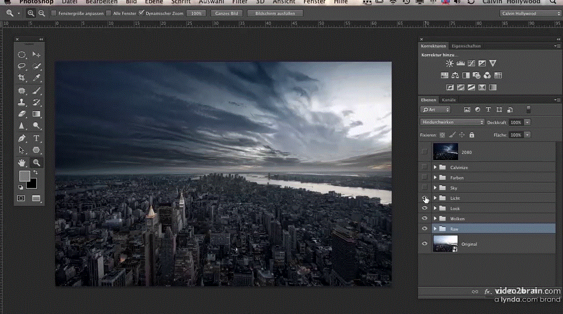
Task: Switch to the Kanäle tab
Action: 449,100
